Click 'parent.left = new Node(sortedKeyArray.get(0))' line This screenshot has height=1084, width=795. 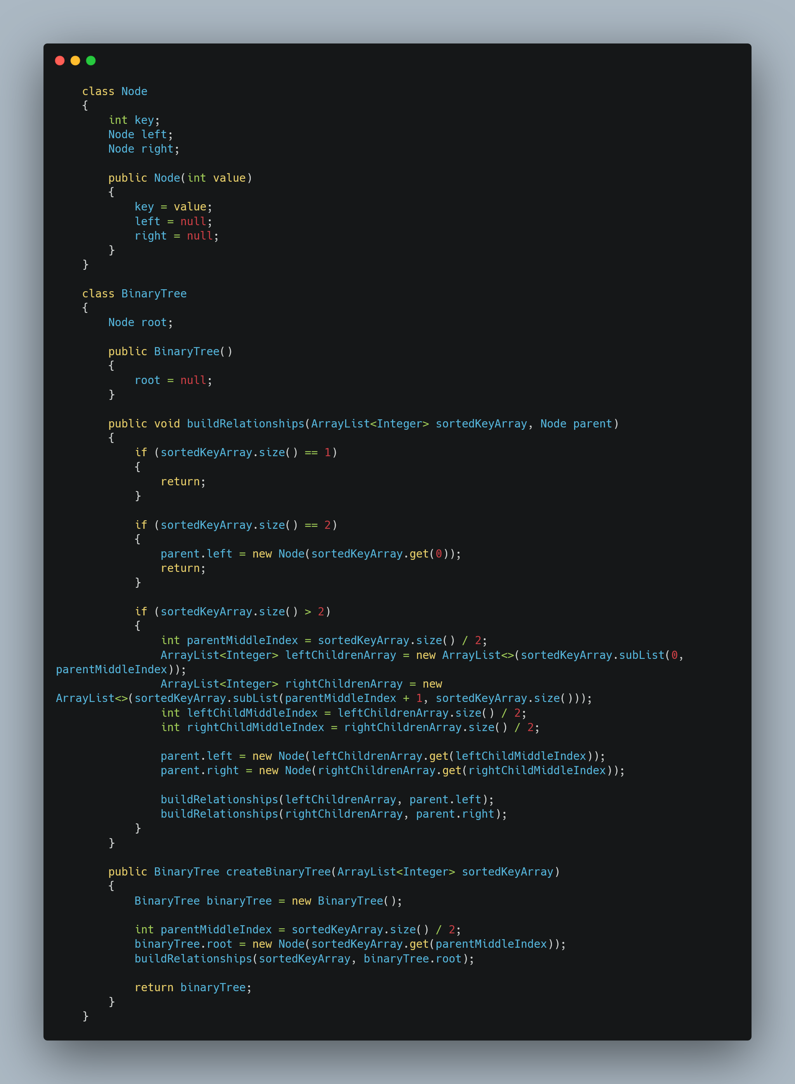(x=311, y=554)
